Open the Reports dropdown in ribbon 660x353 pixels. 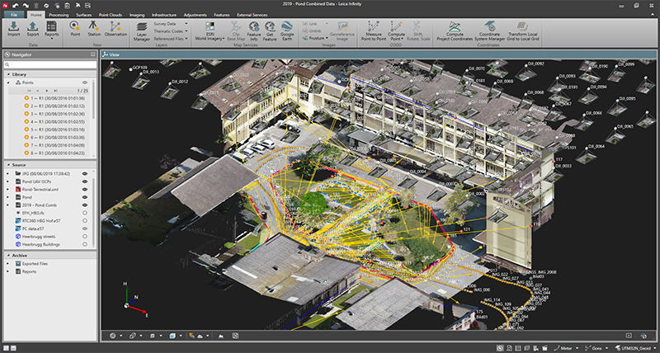52,38
